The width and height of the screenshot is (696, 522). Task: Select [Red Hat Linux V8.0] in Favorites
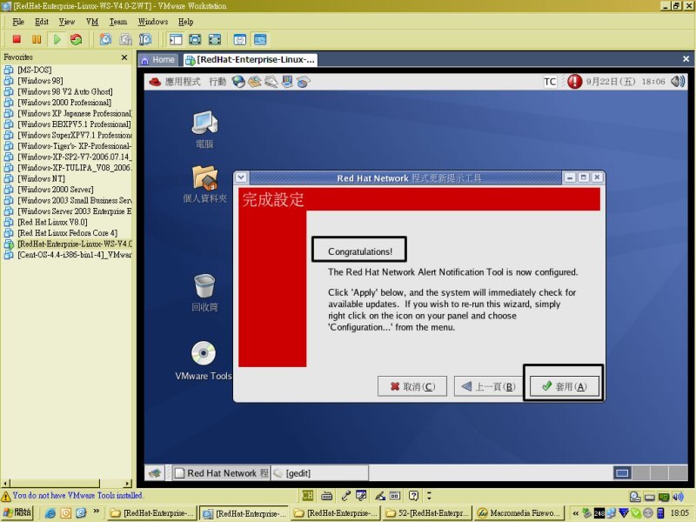point(52,223)
